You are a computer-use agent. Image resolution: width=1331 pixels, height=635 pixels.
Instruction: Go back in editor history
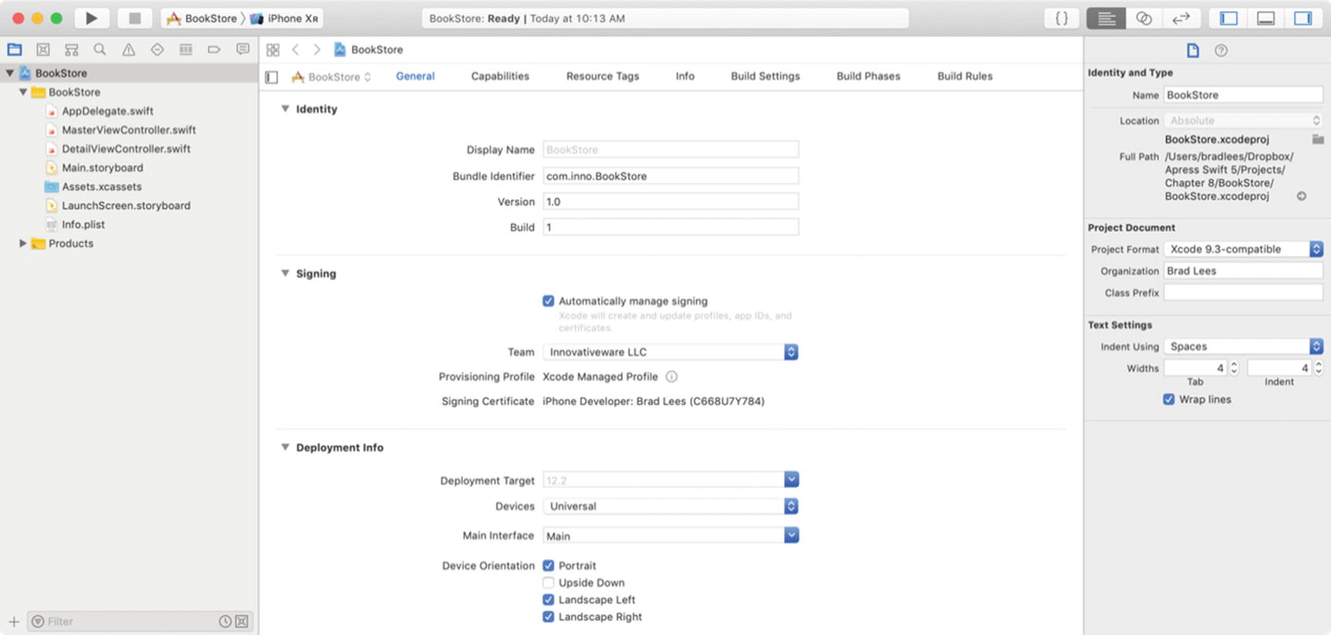pos(296,49)
